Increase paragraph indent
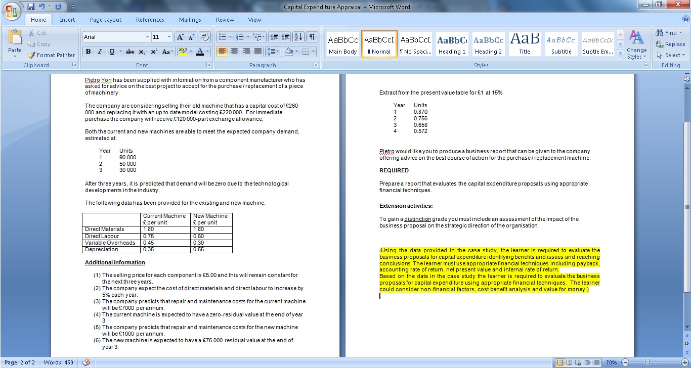691x368 pixels. pyautogui.click(x=286, y=37)
